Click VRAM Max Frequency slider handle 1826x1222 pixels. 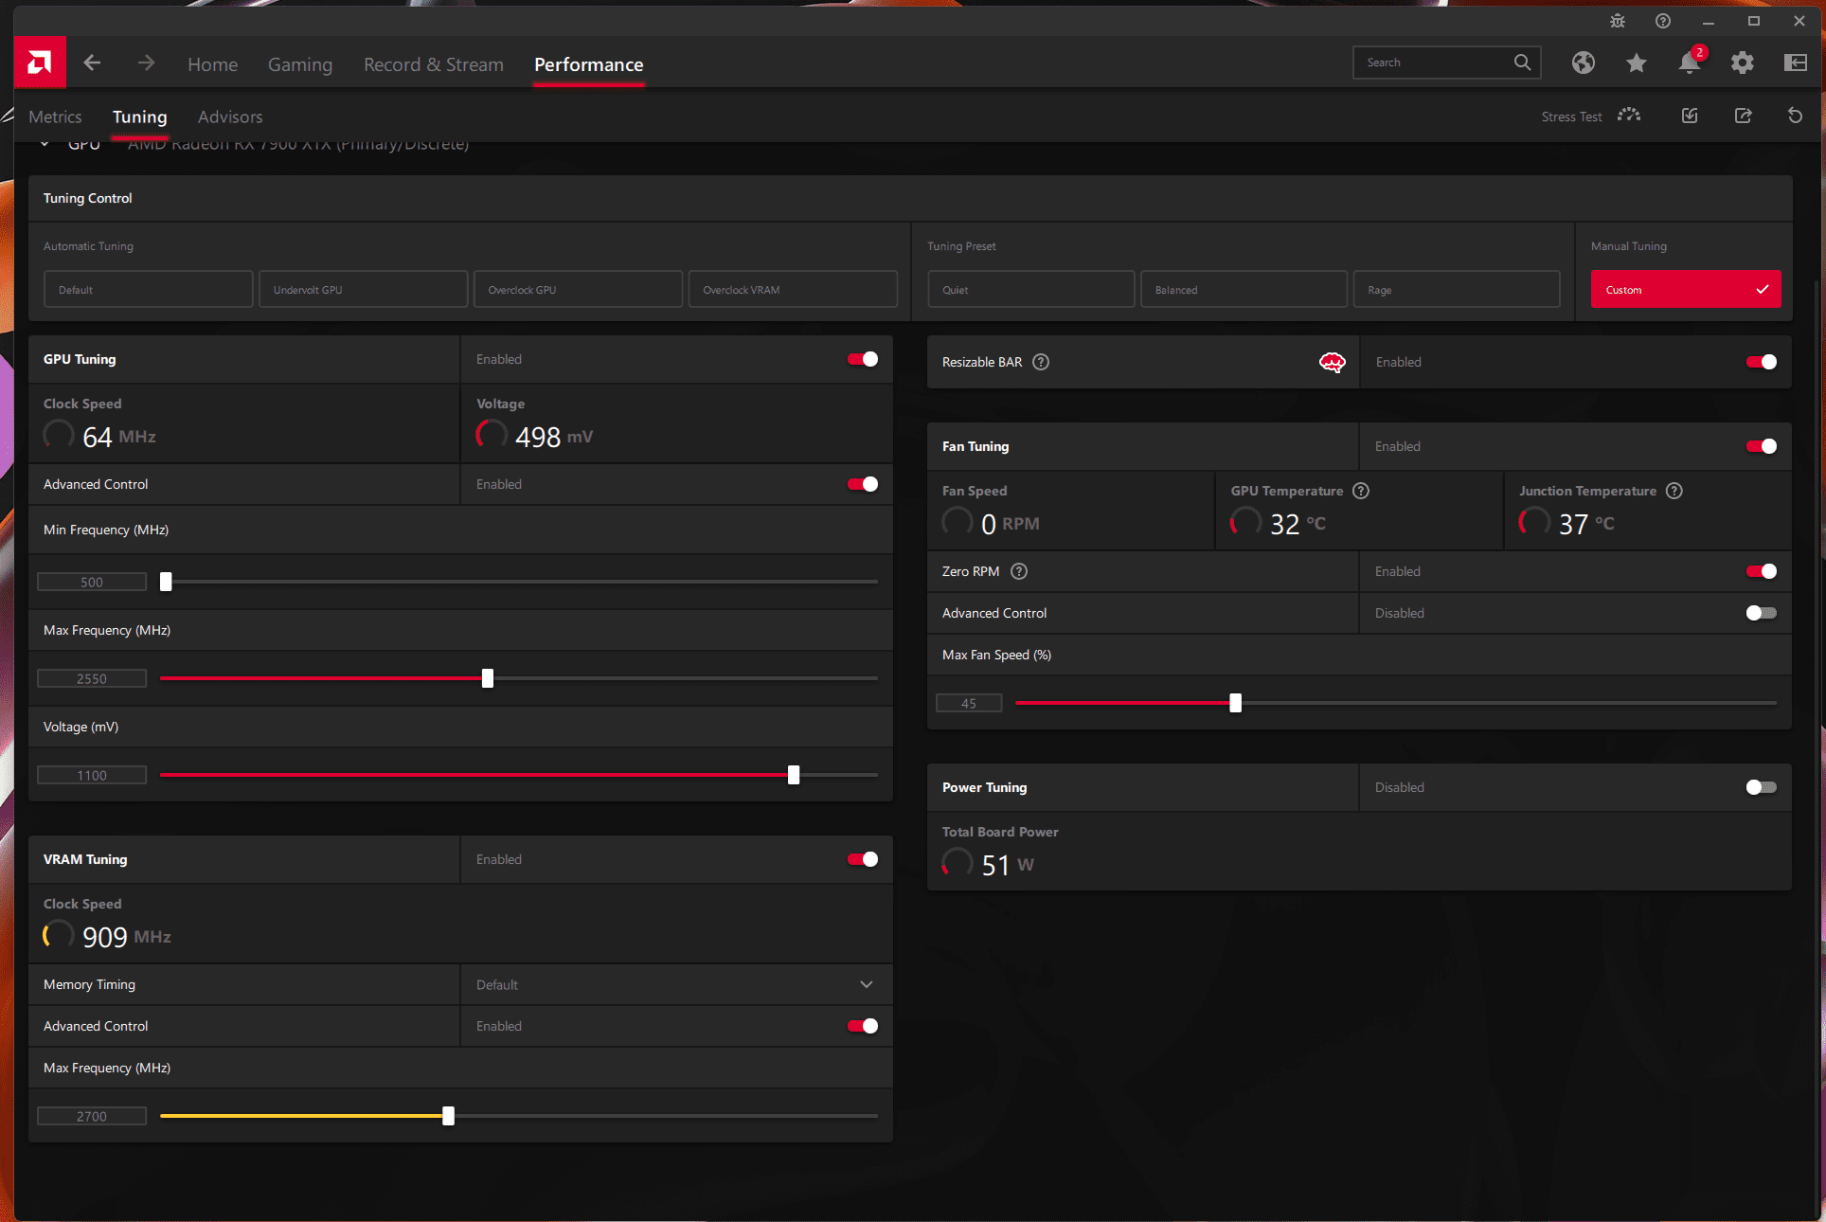(448, 1116)
